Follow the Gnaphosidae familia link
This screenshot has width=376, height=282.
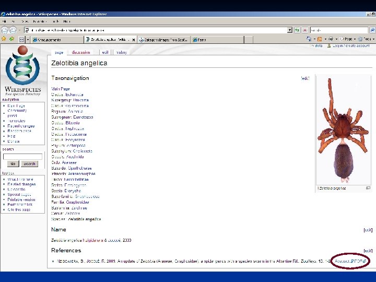(x=77, y=202)
